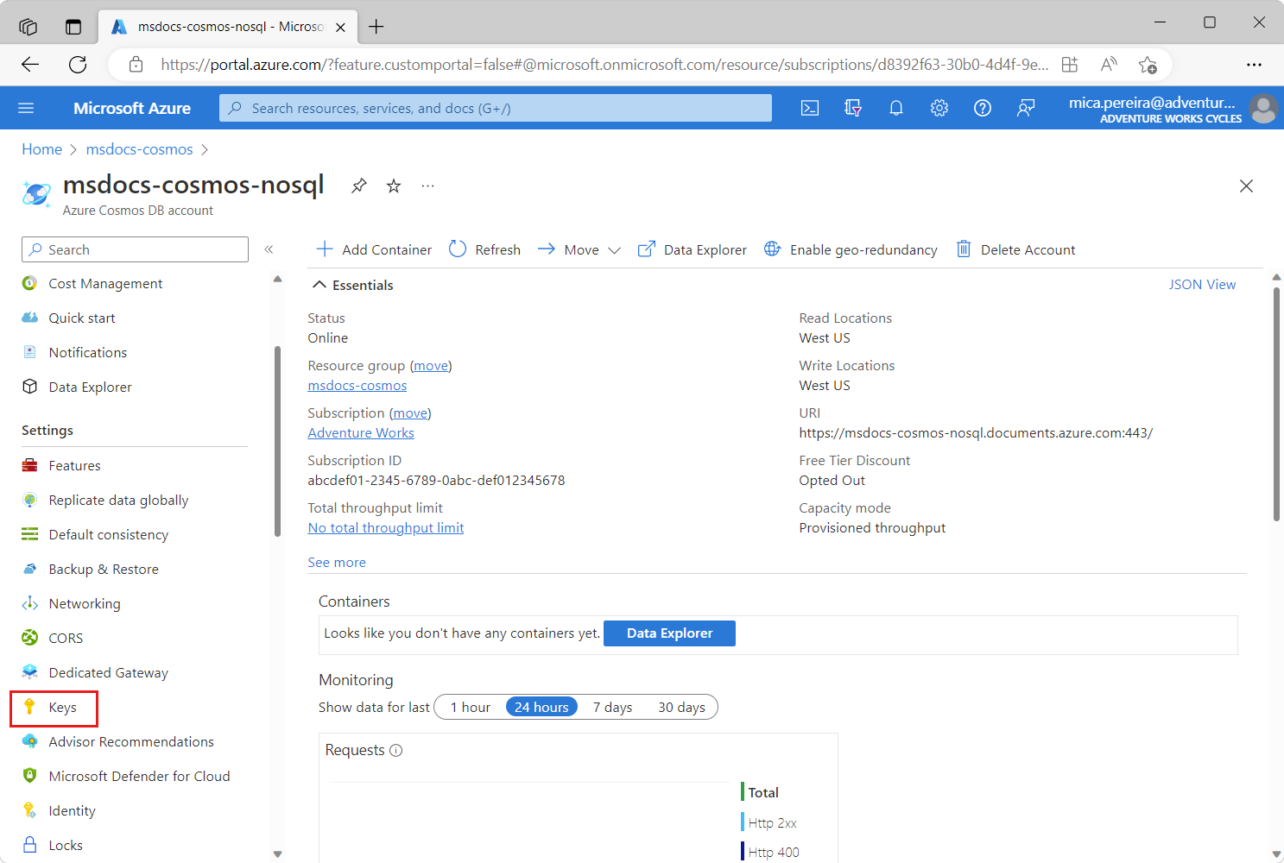Go to msdocs-cosmos in the breadcrumb
The height and width of the screenshot is (863, 1284).
coord(140,149)
